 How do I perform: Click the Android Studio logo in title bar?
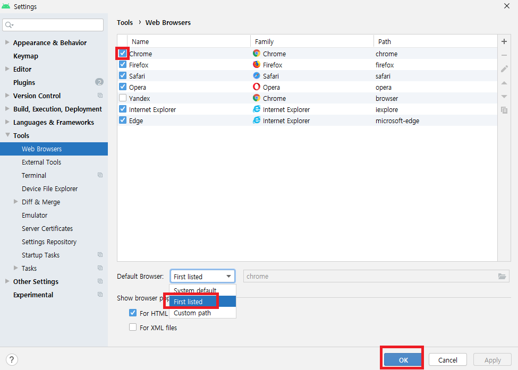6,6
